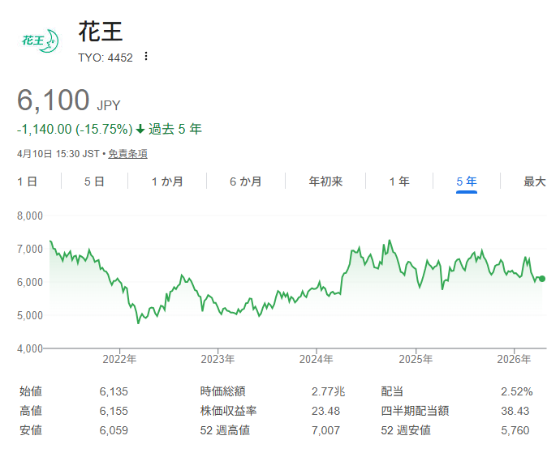
Task: Open the 免責条項 disclaimer link
Action: (128, 154)
